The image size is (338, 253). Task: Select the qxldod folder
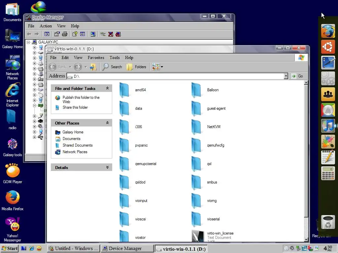132,182
